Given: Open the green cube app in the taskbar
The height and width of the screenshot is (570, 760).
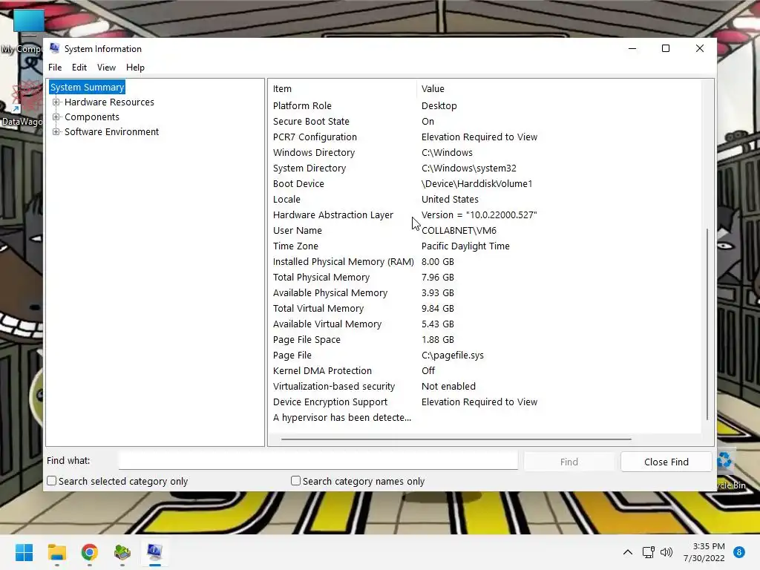Looking at the screenshot, I should pos(122,552).
